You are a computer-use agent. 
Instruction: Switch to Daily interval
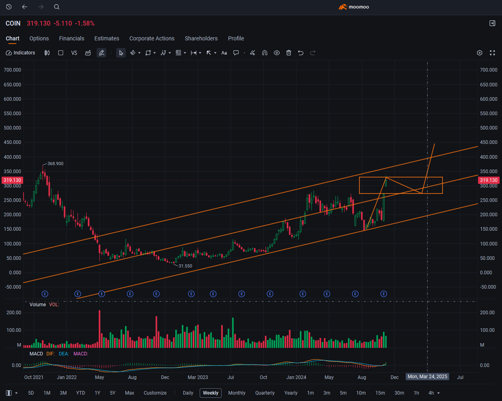[188, 393]
